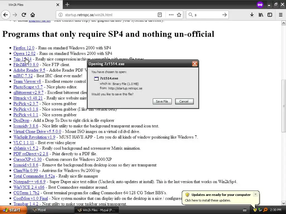Open page actions three-dot menu

(x=171, y=15)
